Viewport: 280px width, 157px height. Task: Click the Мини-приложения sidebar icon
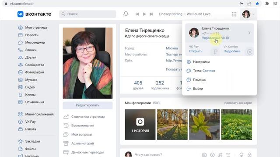click(21, 114)
